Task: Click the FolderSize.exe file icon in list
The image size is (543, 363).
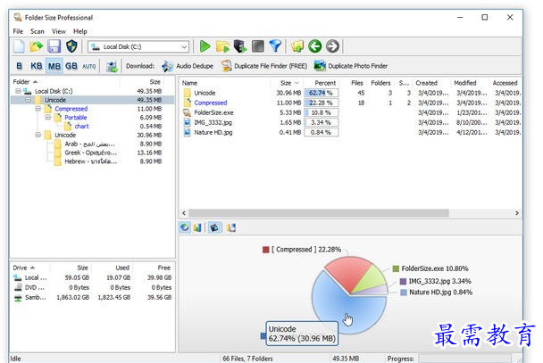Action: pos(187,112)
